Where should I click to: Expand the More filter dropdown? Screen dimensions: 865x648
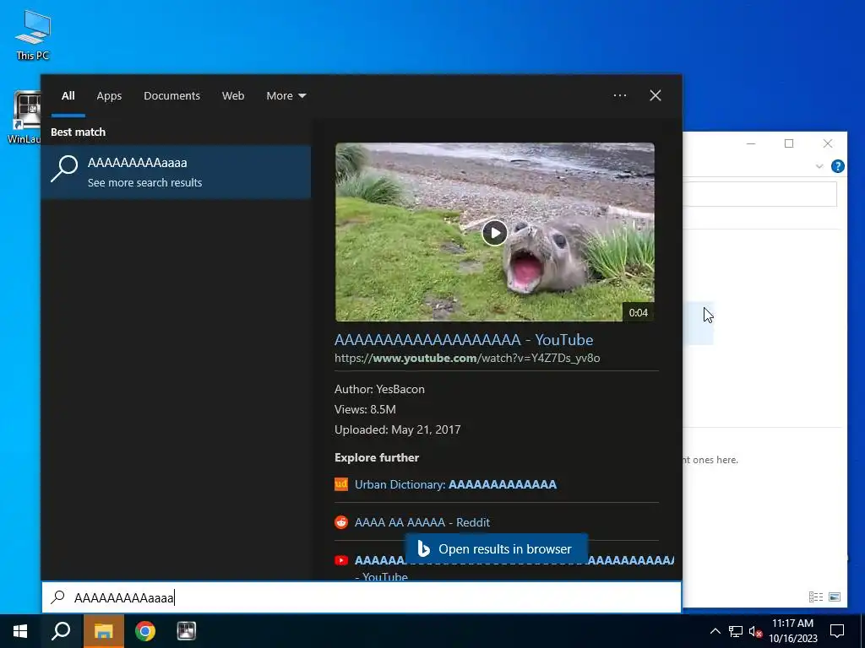point(286,96)
